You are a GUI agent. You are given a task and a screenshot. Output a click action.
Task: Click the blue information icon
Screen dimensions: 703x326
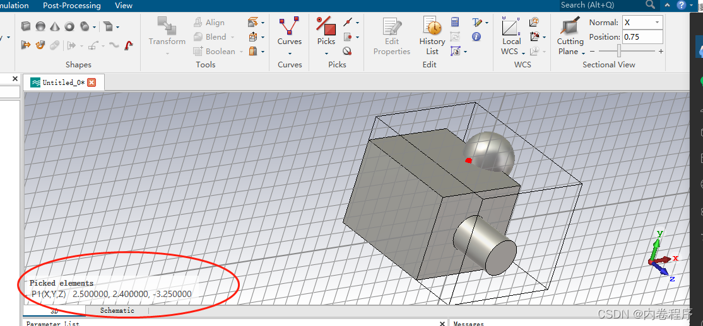476,37
